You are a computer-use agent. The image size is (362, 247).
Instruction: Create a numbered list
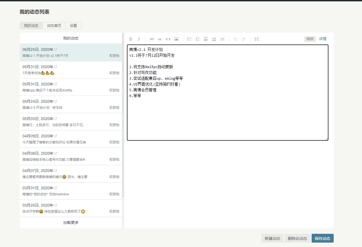(x=189, y=39)
